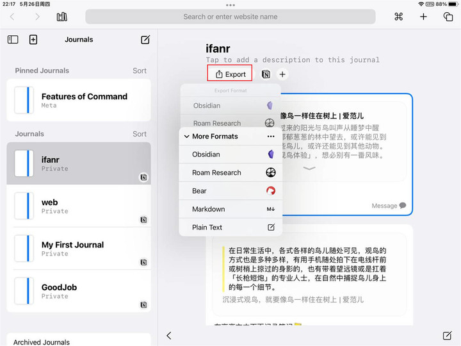Click the Command key icon in toolbar
Image resolution: width=461 pixels, height=346 pixels.
398,17
